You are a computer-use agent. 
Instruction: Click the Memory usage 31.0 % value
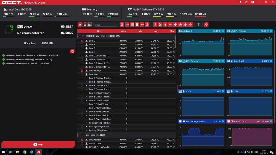click(x=100, y=14)
